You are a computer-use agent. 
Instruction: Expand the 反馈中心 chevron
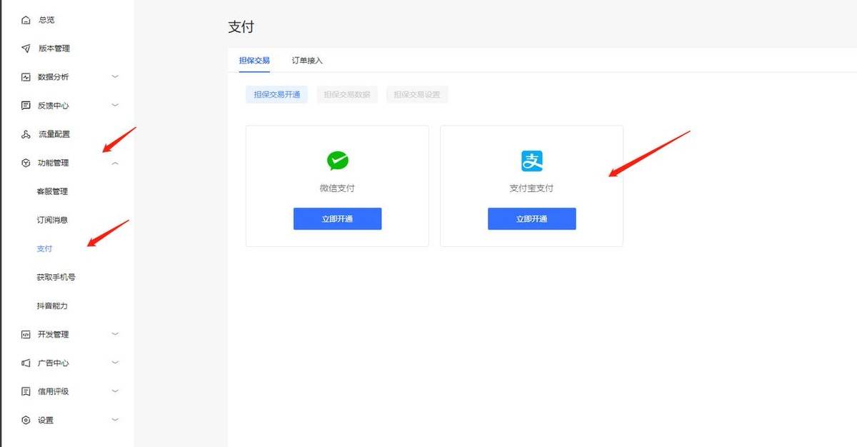click(x=115, y=105)
